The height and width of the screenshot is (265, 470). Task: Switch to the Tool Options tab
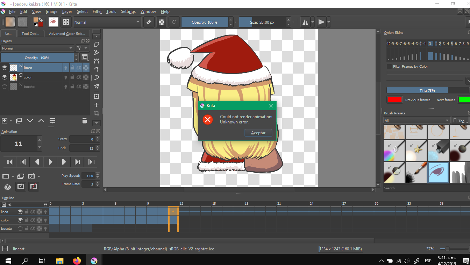(30, 33)
